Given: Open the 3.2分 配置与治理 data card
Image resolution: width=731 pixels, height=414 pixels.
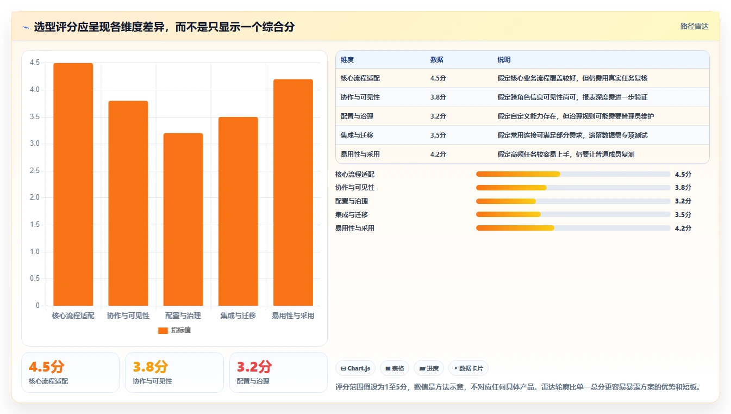Looking at the screenshot, I should tap(278, 372).
